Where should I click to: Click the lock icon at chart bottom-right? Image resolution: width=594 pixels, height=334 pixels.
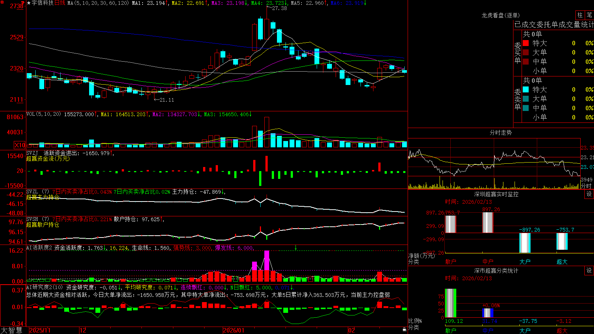coord(404,330)
